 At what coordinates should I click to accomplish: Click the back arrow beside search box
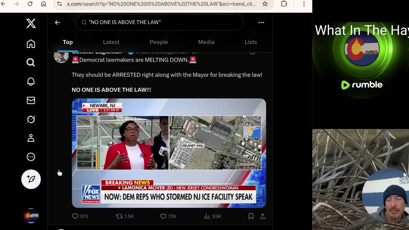[x=58, y=22]
